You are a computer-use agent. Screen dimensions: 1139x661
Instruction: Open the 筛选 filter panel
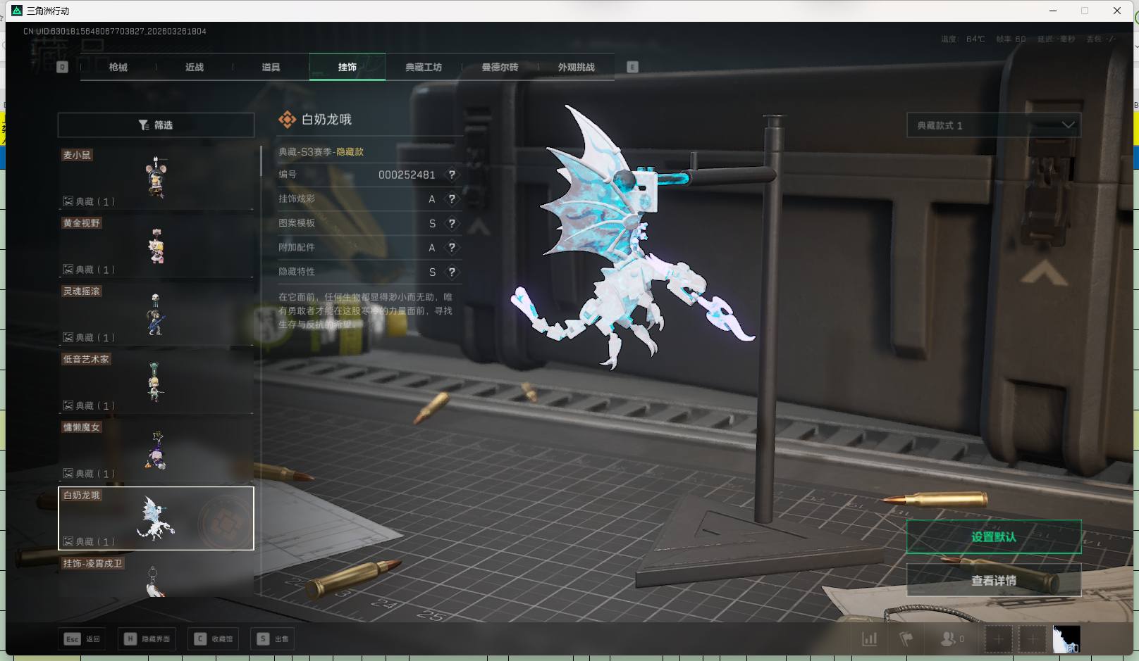pyautogui.click(x=156, y=125)
